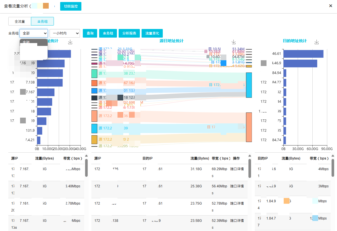
Task: Click the up arrow of right table scrollbar
Action: 333,156
